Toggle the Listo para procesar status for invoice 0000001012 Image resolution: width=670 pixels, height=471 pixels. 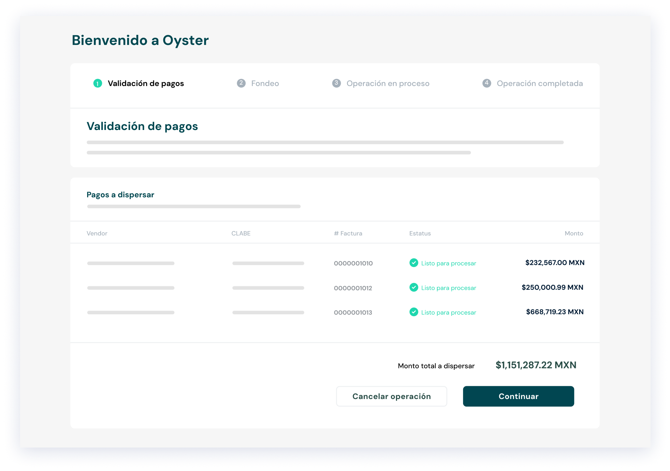[x=448, y=288]
